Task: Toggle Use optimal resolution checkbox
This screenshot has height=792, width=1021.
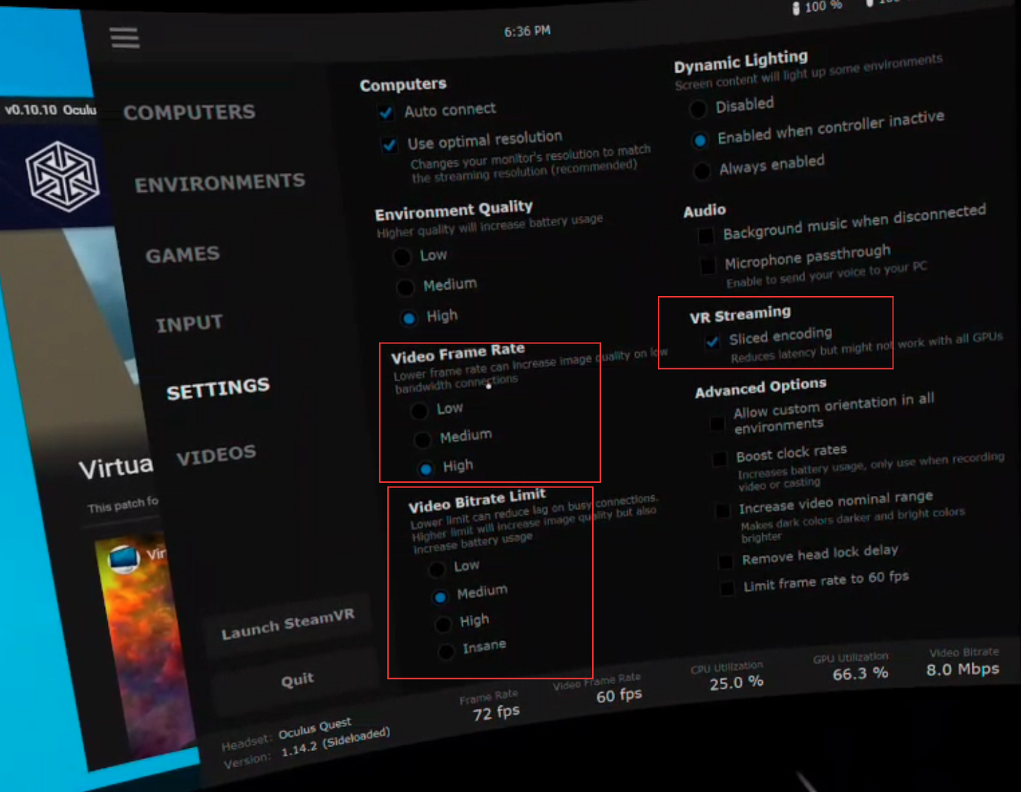Action: [x=389, y=144]
